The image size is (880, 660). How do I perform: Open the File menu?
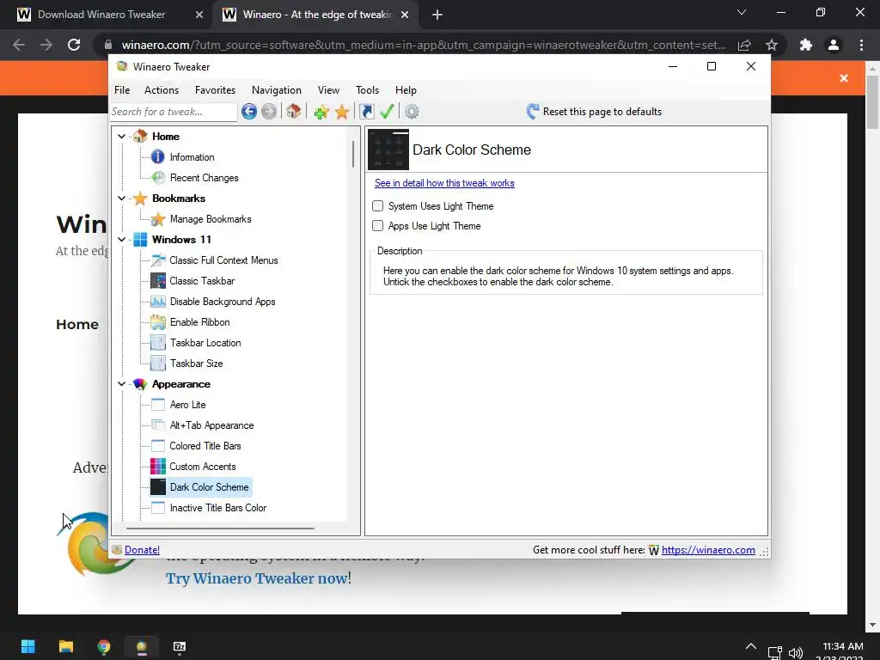(x=122, y=89)
